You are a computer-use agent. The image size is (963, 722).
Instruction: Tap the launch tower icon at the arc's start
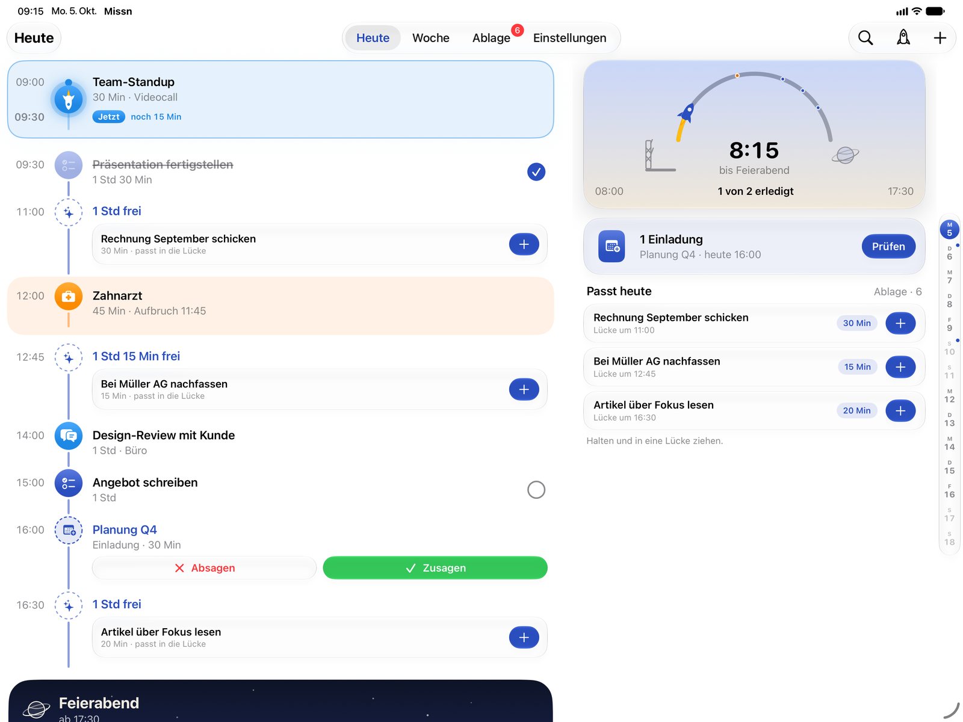[660, 155]
